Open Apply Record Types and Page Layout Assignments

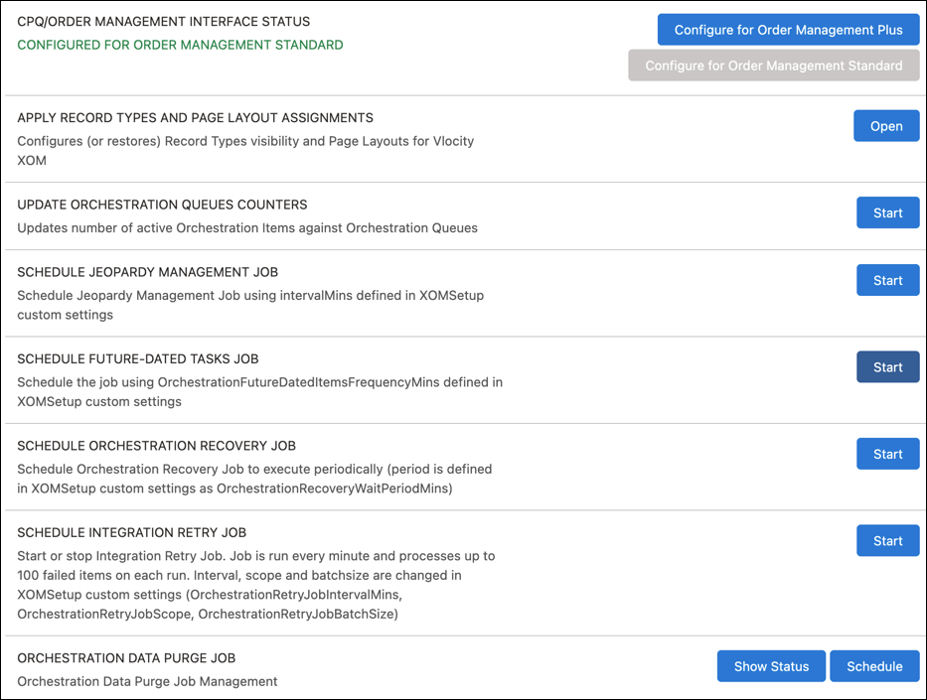[886, 126]
